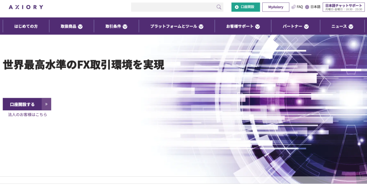Click the search magnifier icon
The image size is (367, 192).
[219, 7]
